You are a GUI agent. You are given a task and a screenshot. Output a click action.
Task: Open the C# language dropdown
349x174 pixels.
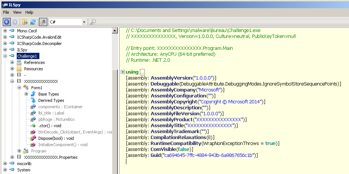(x=84, y=22)
